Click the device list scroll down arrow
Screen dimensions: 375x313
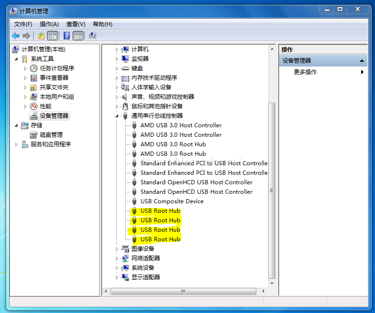tap(272, 284)
